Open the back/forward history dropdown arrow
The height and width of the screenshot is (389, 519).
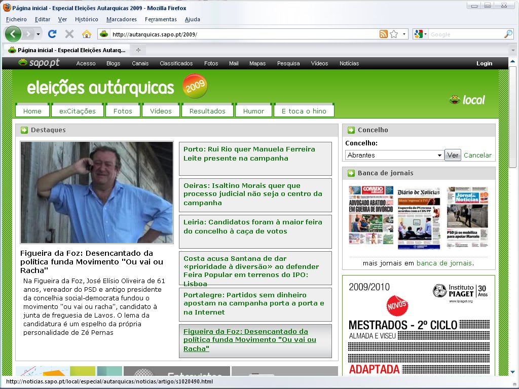pyautogui.click(x=38, y=34)
